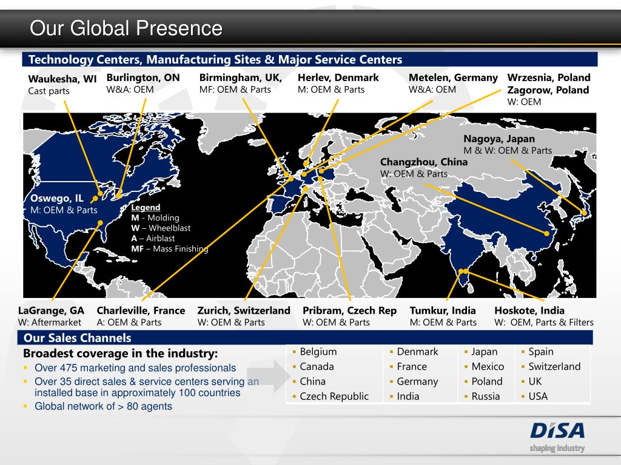Select "Mexico" in the country list

pos(488,366)
